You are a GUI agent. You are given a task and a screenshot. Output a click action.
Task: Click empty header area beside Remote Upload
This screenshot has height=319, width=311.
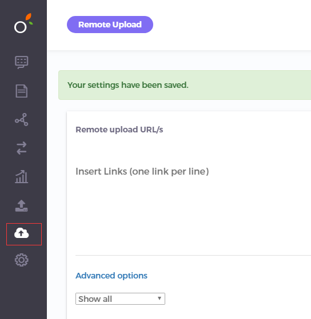click(230, 25)
